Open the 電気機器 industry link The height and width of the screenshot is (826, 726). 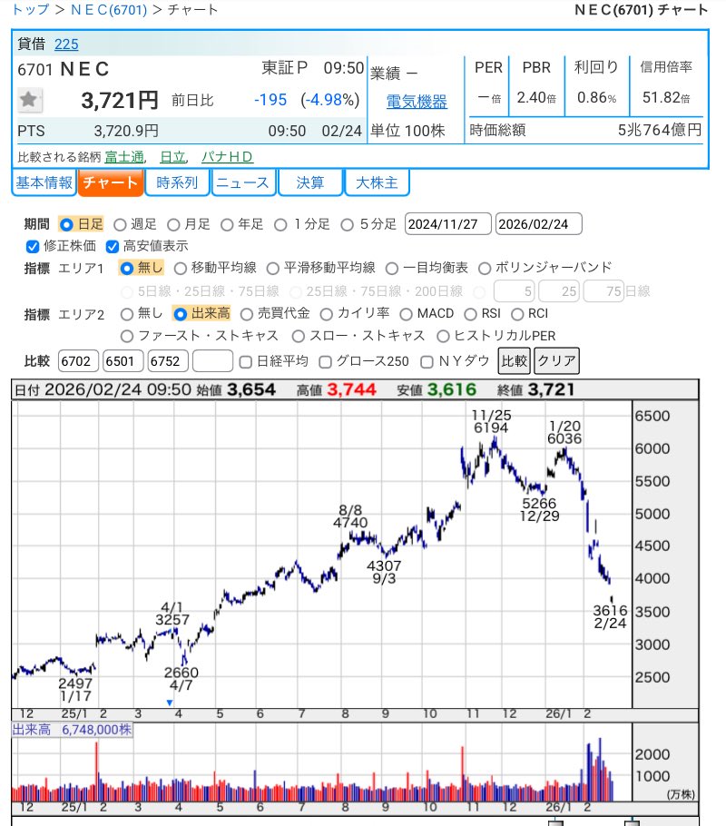coord(417,103)
